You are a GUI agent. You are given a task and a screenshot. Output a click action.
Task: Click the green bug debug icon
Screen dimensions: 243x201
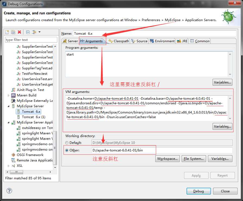coord(228,17)
